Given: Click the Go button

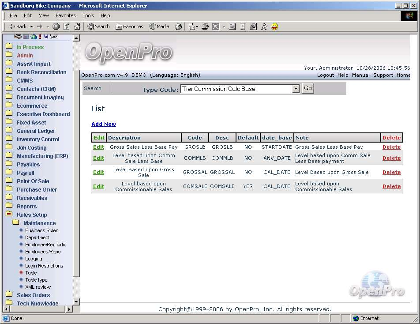Looking at the screenshot, I should point(308,88).
